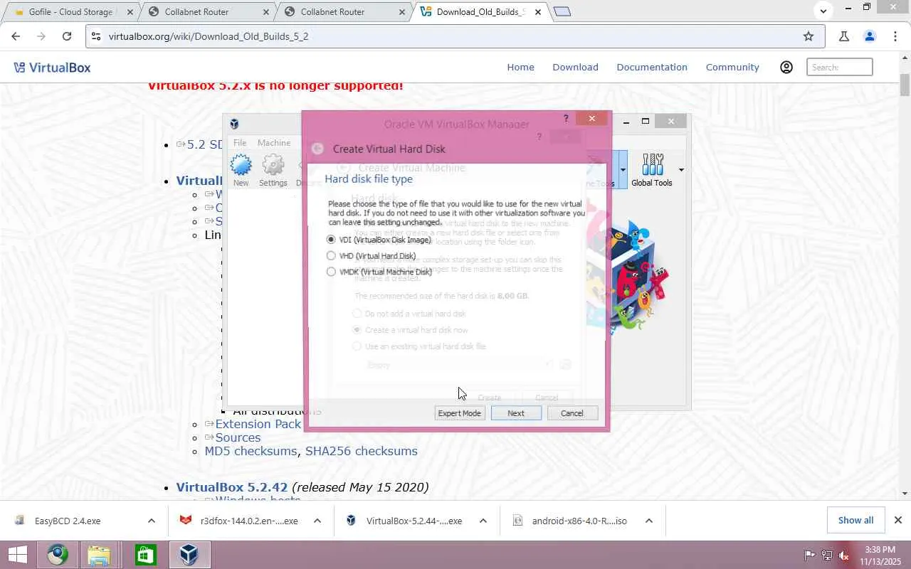Open the account icon on the VirtualBox site
Screen dimensions: 911x569
[x=786, y=68]
